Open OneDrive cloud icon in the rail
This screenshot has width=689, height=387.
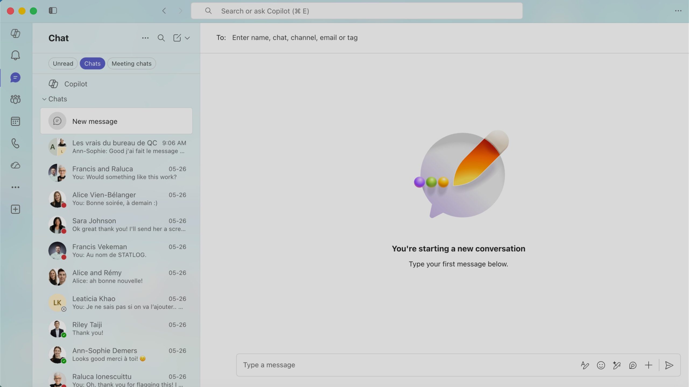point(15,165)
